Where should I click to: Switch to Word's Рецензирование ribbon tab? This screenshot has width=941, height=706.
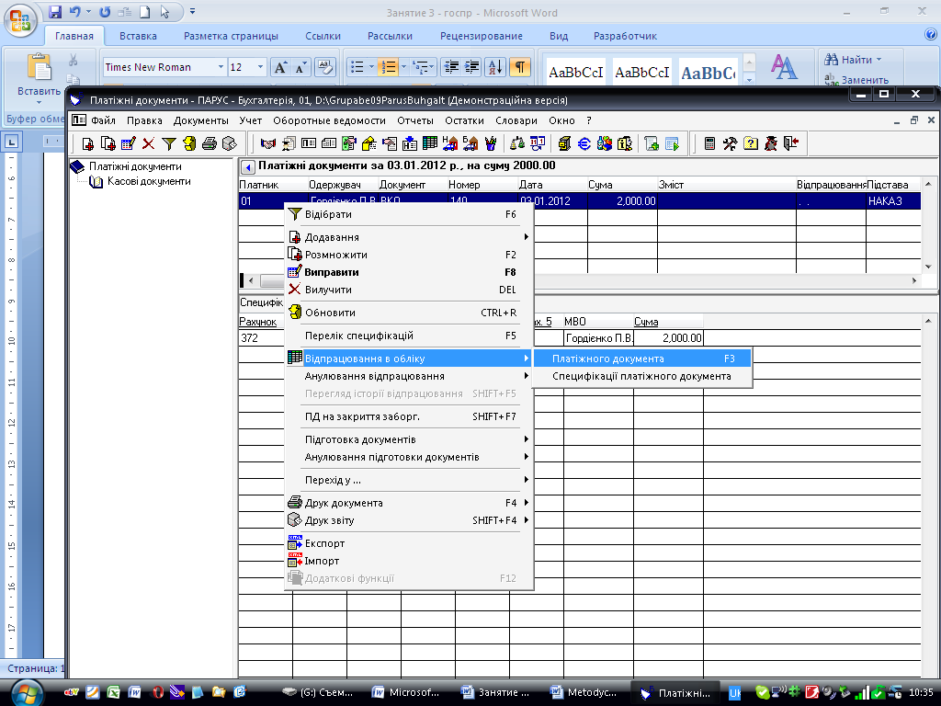pos(482,36)
